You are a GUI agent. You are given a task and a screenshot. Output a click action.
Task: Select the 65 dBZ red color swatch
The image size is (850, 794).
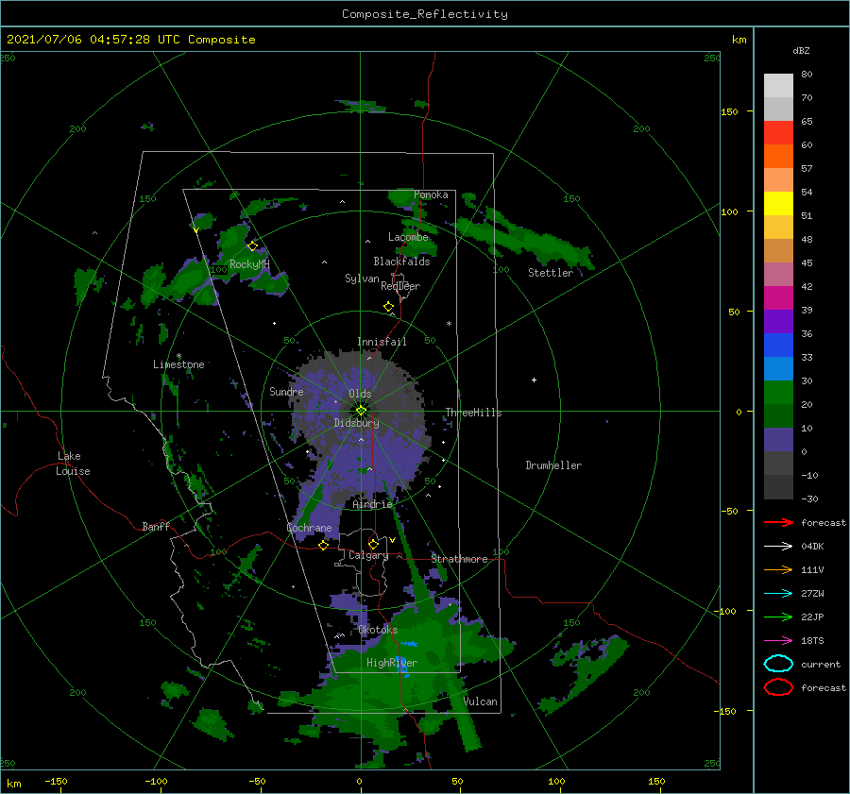coord(778,133)
